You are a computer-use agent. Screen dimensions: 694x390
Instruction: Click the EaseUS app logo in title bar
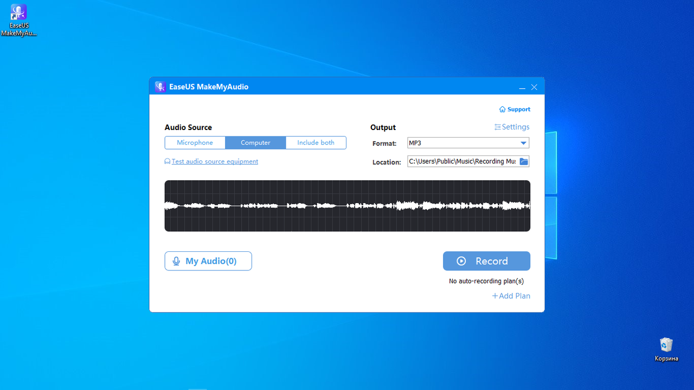point(160,87)
